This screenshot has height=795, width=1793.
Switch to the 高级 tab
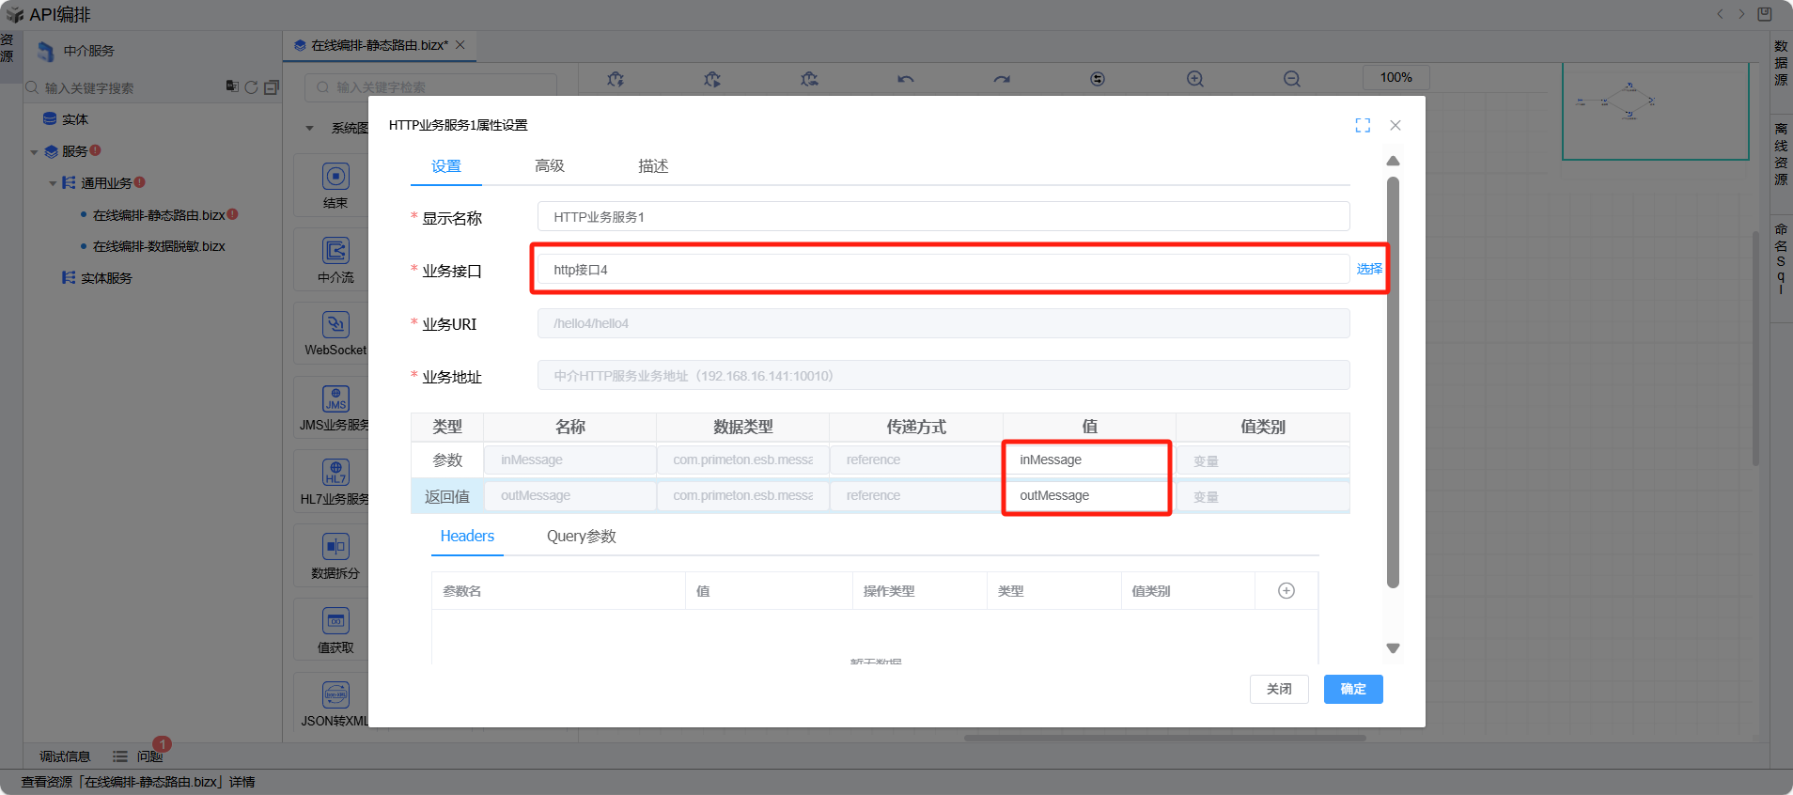pyautogui.click(x=549, y=166)
